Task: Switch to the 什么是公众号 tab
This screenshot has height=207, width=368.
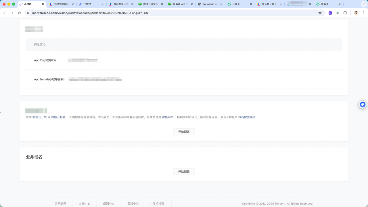Action: [269, 4]
